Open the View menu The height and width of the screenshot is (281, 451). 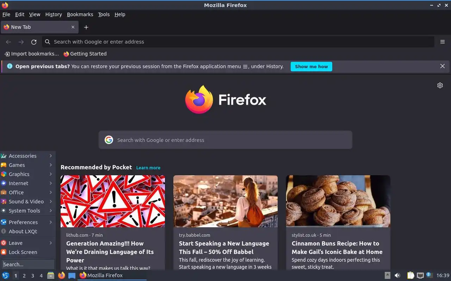tap(35, 14)
